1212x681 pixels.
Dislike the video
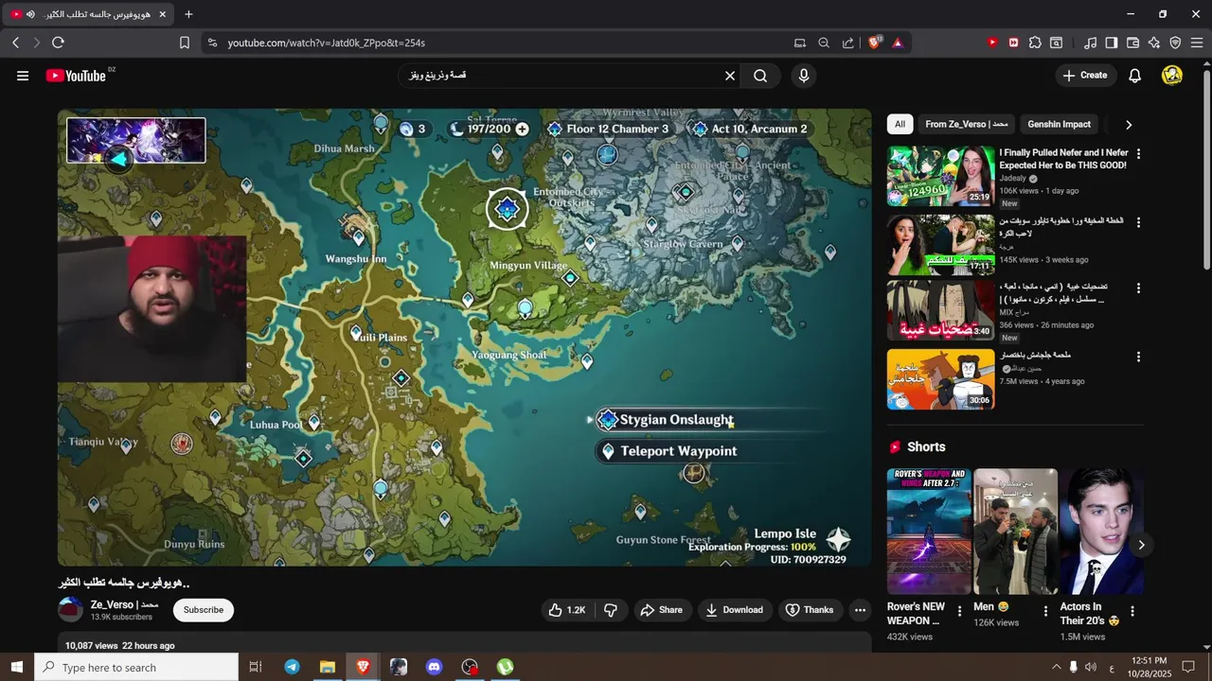(x=611, y=610)
